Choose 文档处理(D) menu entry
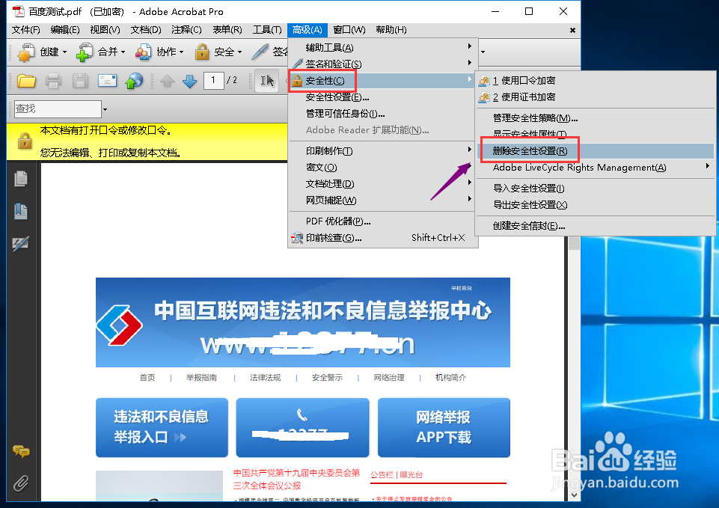Viewport: 719px width, 508px height. point(382,184)
